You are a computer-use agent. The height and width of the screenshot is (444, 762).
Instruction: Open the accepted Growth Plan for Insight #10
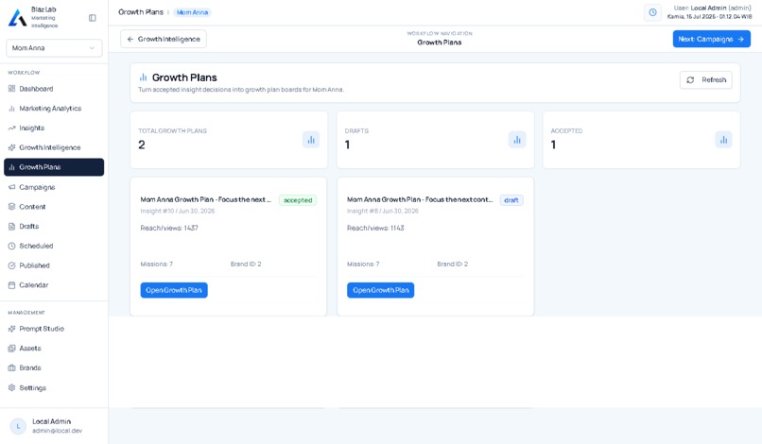[x=174, y=290]
